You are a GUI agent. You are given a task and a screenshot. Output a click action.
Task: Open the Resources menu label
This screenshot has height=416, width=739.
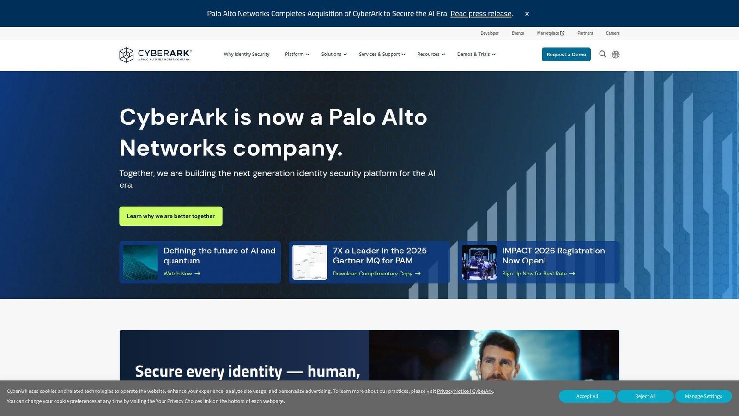coord(428,54)
